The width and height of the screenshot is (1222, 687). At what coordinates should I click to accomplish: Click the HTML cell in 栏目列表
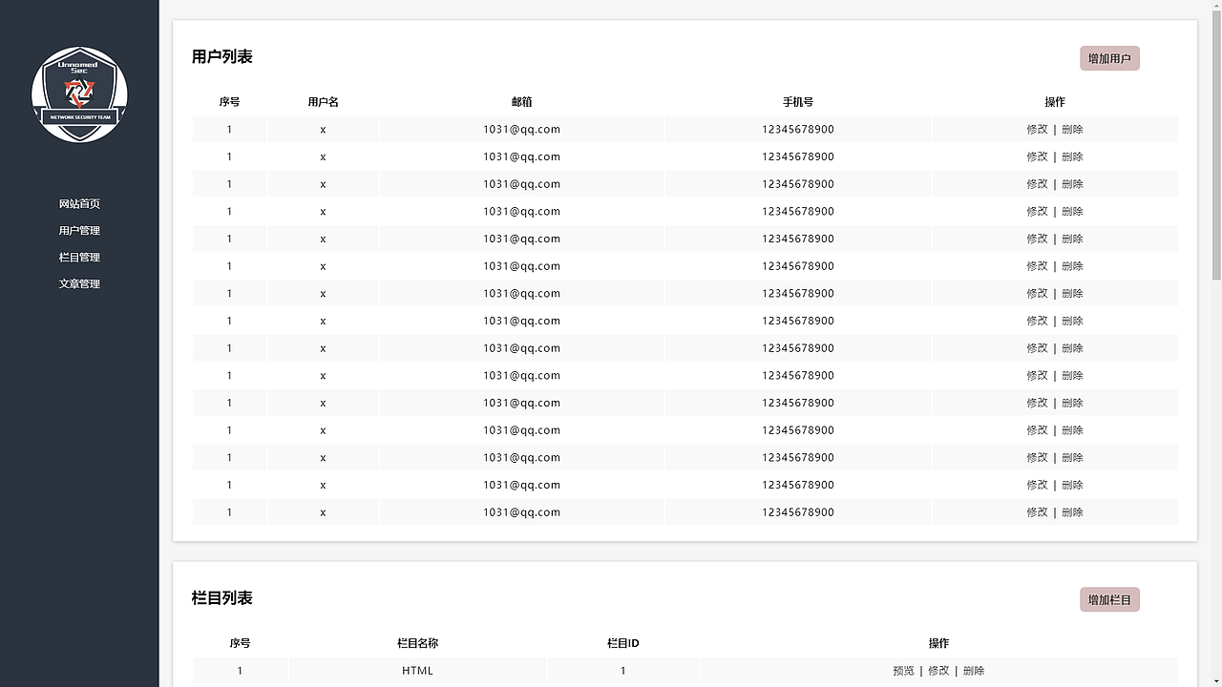click(417, 671)
